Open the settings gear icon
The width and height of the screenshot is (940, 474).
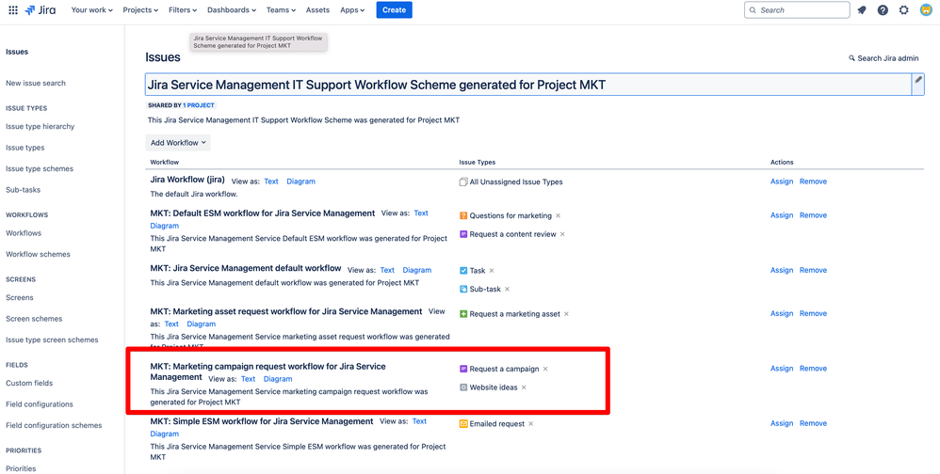click(903, 10)
